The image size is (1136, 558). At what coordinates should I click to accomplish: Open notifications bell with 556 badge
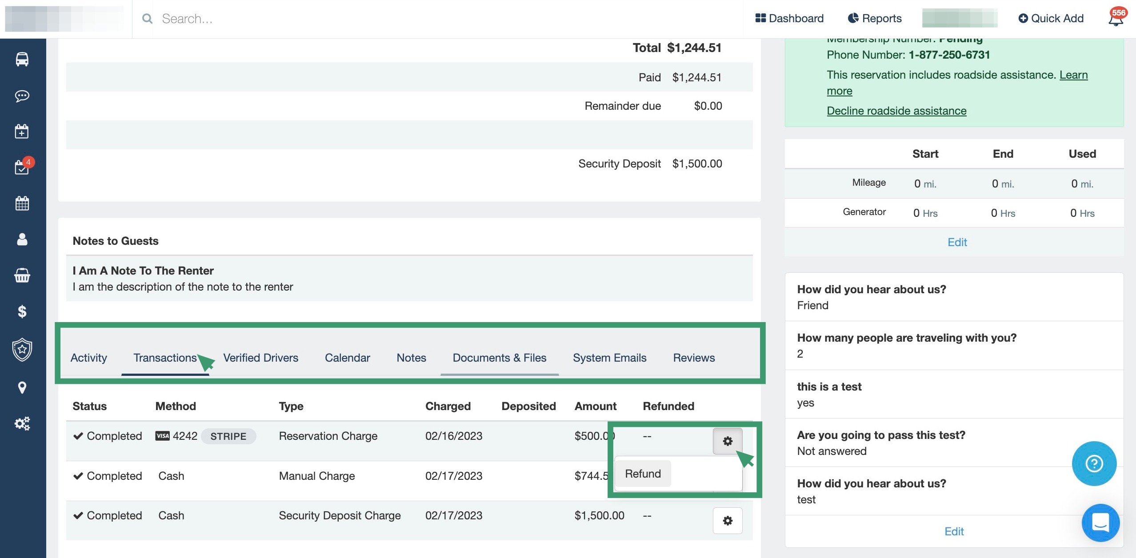tap(1116, 19)
